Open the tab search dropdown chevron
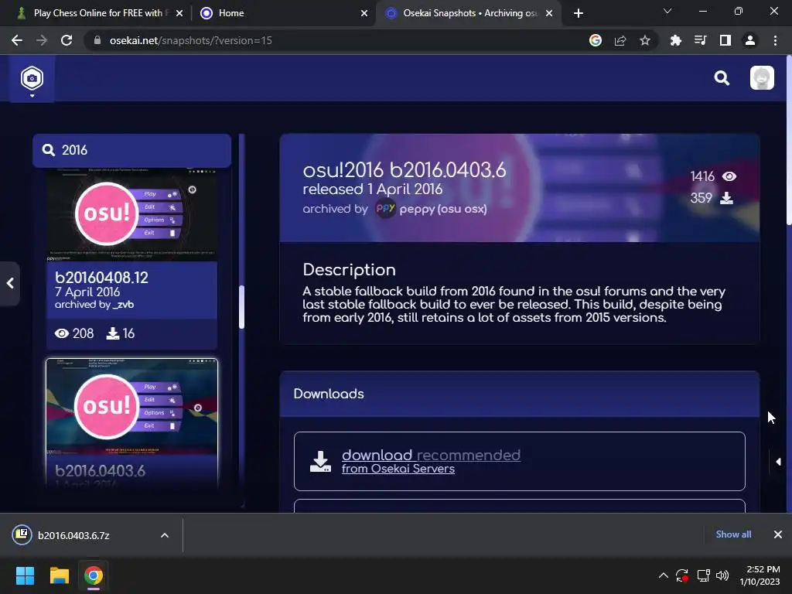Image resolution: width=792 pixels, height=594 pixels. pos(667,11)
